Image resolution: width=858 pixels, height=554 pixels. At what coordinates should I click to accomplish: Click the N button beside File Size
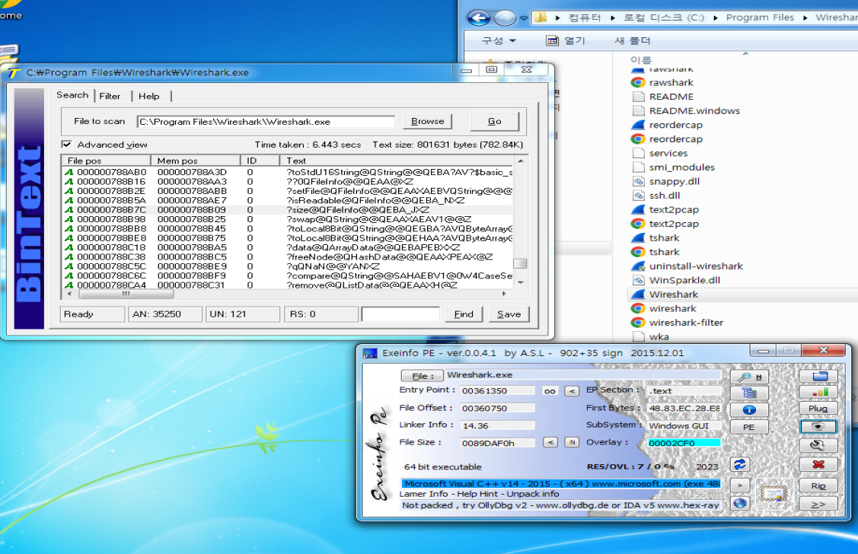(572, 442)
